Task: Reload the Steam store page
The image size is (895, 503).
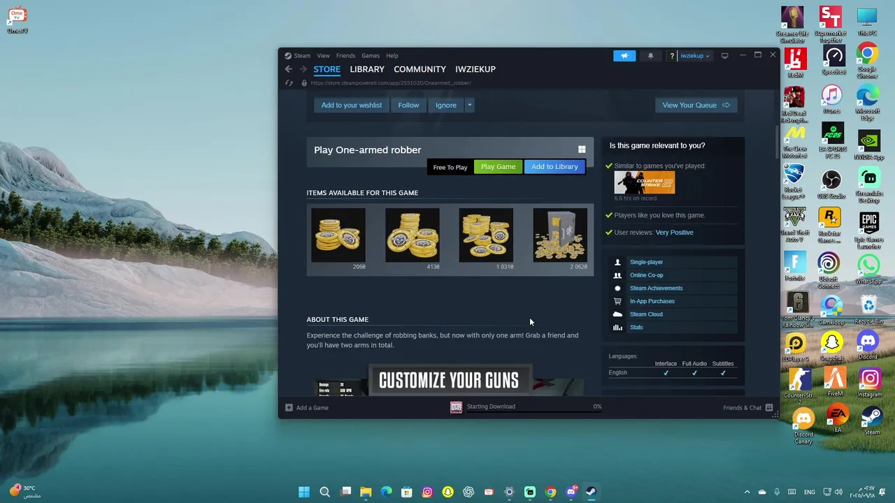Action: 289,83
